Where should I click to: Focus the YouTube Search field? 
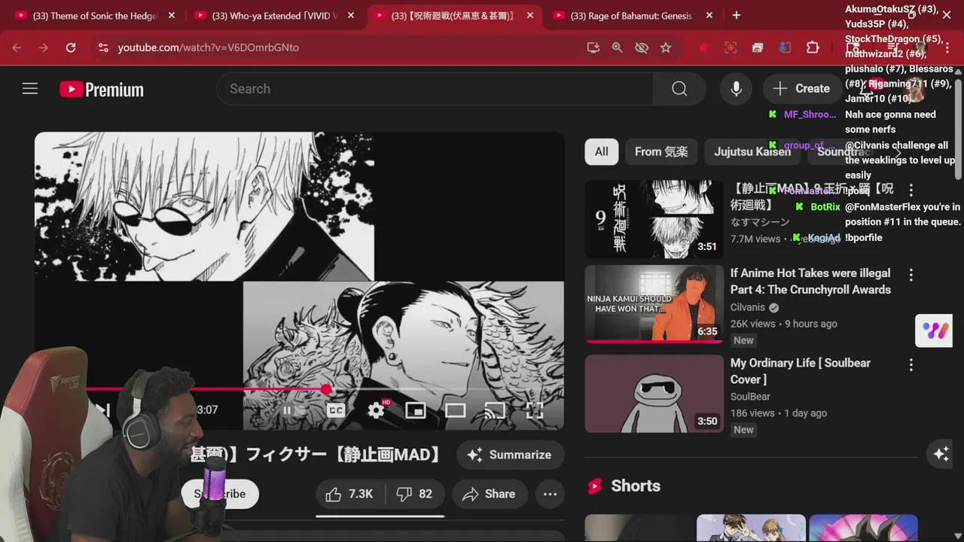[435, 89]
